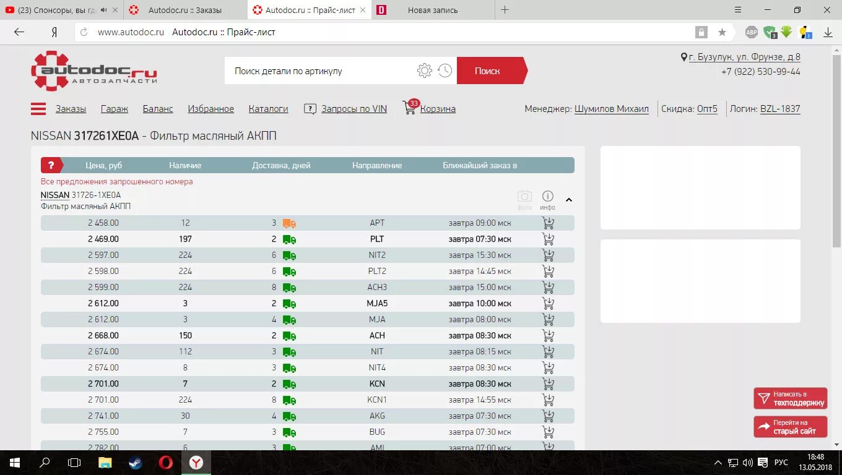Click the NISSAN brand link in results
The height and width of the screenshot is (475, 842).
pyautogui.click(x=55, y=195)
